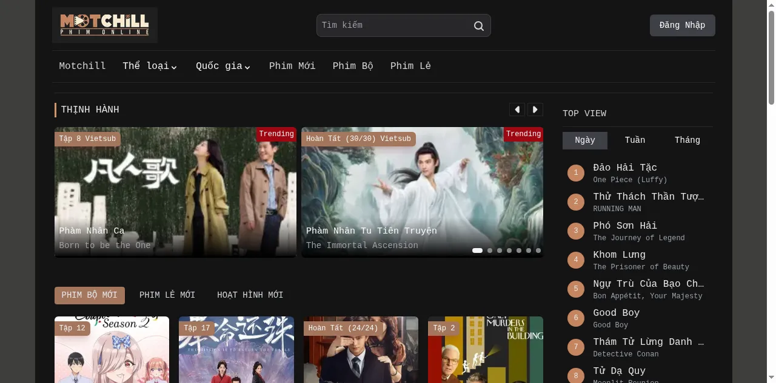Open the Phim Bộ menu item
Screen dimensions: 776x383
click(x=353, y=66)
